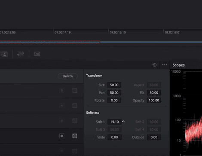
Task: Open the 3D stereoscopic palette icon
Action: 37,54
